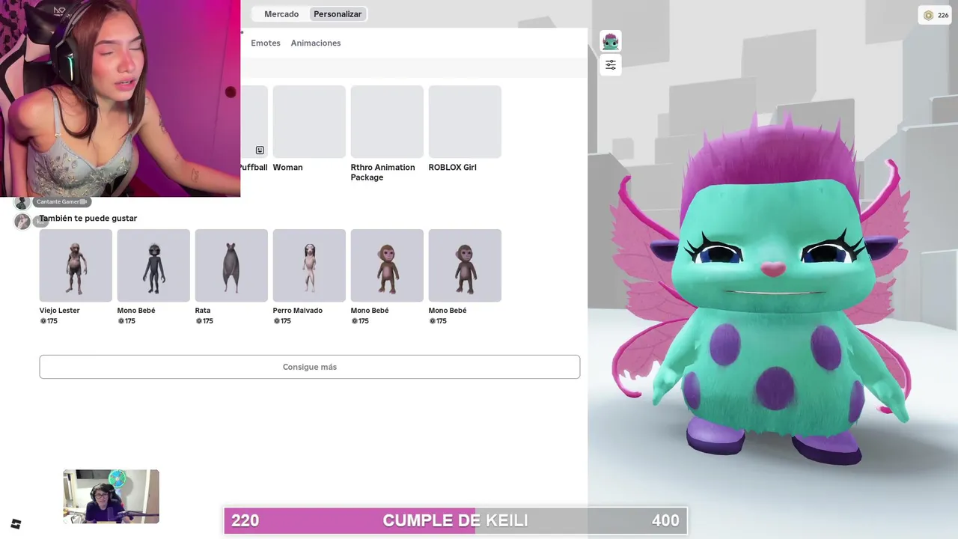
Task: Check the Robux balance icon
Action: coord(929,15)
